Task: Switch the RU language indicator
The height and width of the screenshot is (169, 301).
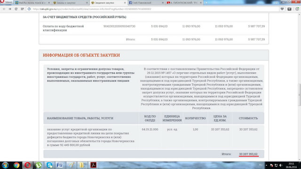Action: pyautogui.click(x=261, y=165)
